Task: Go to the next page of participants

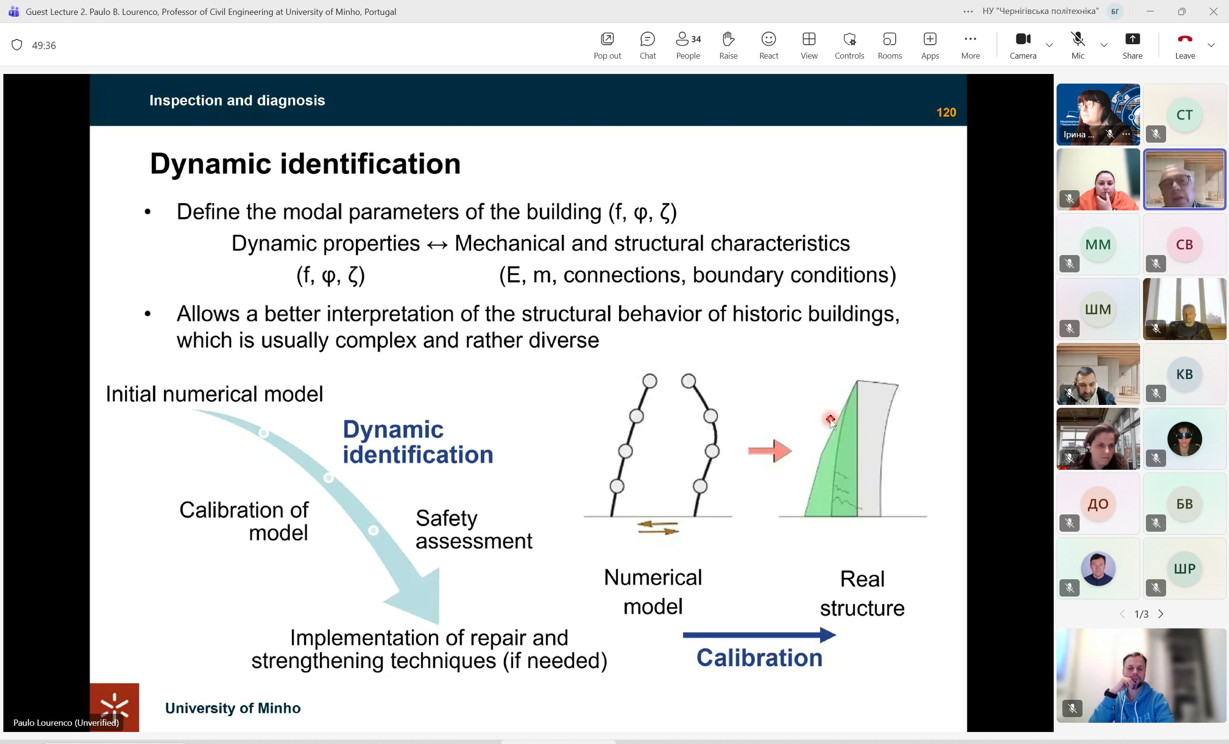Action: [x=1161, y=614]
